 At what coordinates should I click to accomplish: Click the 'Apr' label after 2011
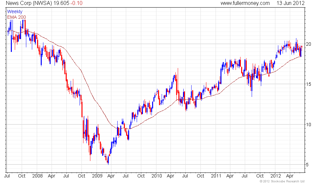click(230, 176)
